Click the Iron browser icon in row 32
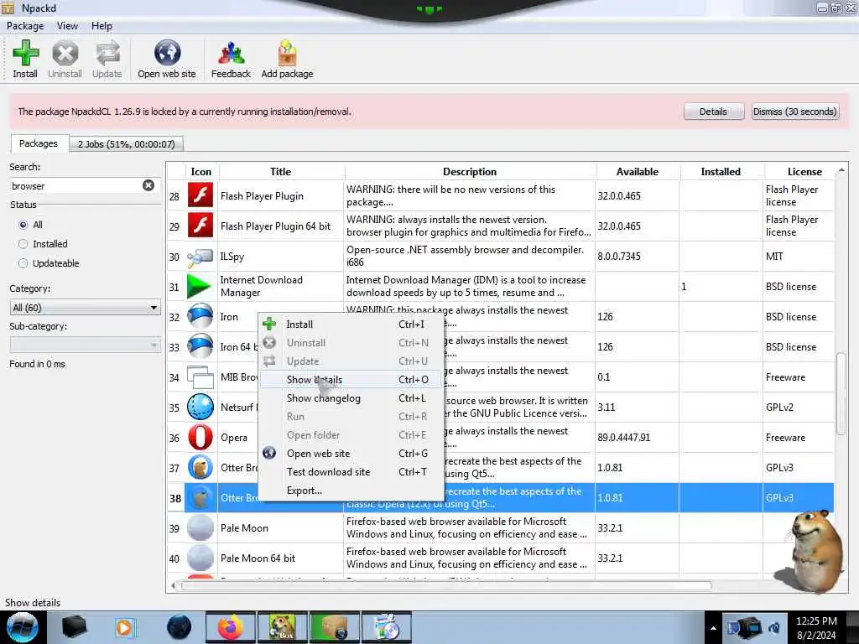Screen dimensions: 859x644 200,316
